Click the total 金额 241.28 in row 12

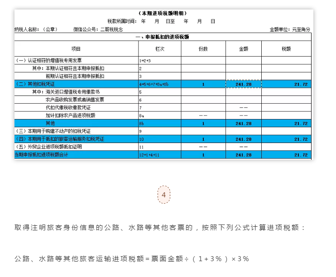(x=244, y=155)
